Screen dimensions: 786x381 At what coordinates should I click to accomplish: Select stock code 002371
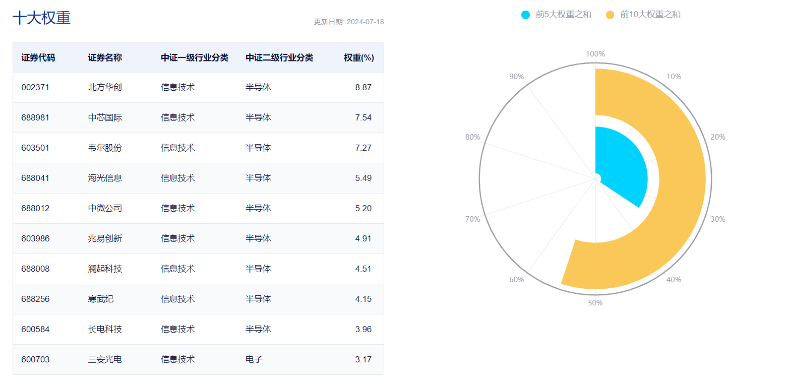35,87
